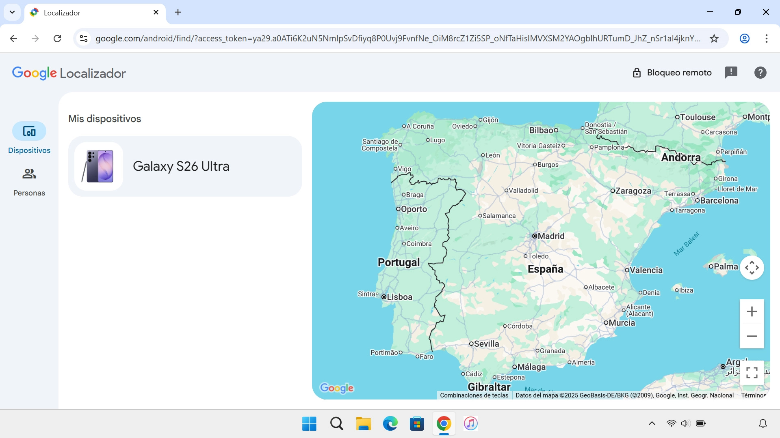The height and width of the screenshot is (438, 780).
Task: Open the Help question mark icon
Action: [760, 72]
